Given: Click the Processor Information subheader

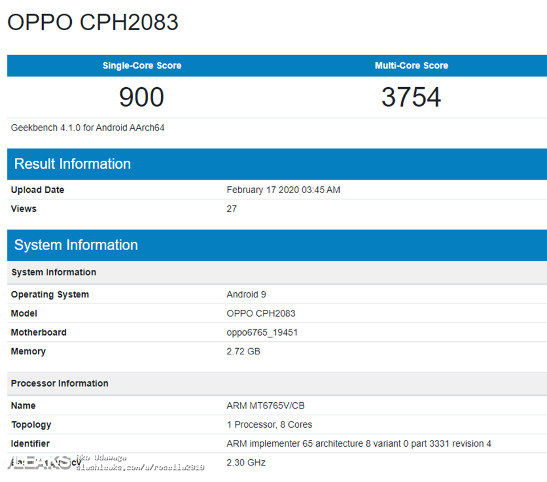Looking at the screenshot, I should point(277,383).
